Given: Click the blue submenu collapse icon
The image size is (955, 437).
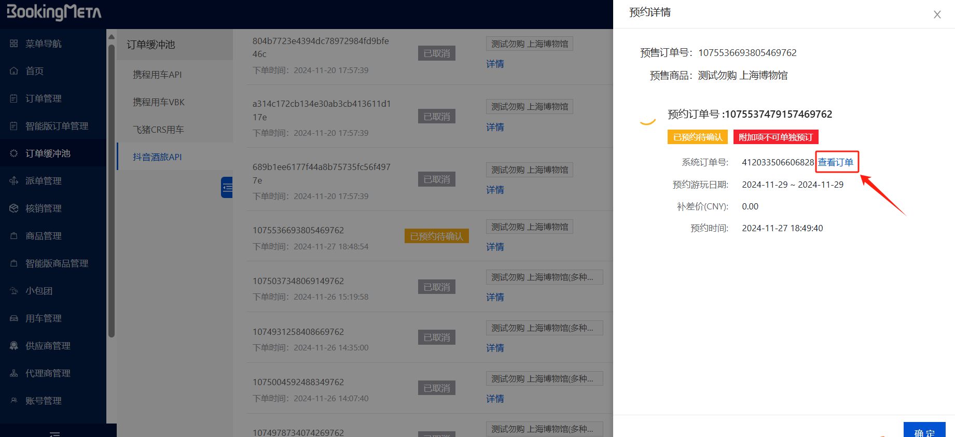Looking at the screenshot, I should (x=227, y=187).
